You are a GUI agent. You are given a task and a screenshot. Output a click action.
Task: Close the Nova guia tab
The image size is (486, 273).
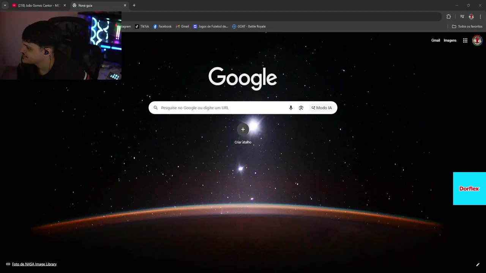pos(125,5)
